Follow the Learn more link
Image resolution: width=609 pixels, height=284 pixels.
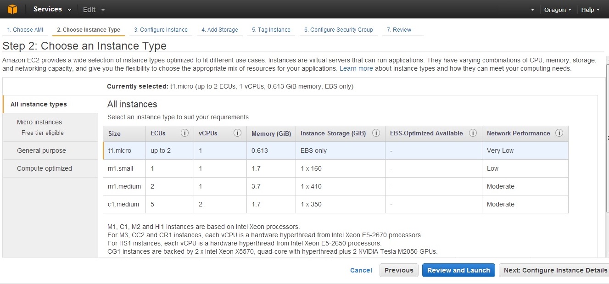356,69
